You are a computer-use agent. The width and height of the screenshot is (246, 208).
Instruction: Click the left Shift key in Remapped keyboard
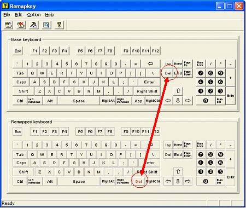click(x=24, y=172)
